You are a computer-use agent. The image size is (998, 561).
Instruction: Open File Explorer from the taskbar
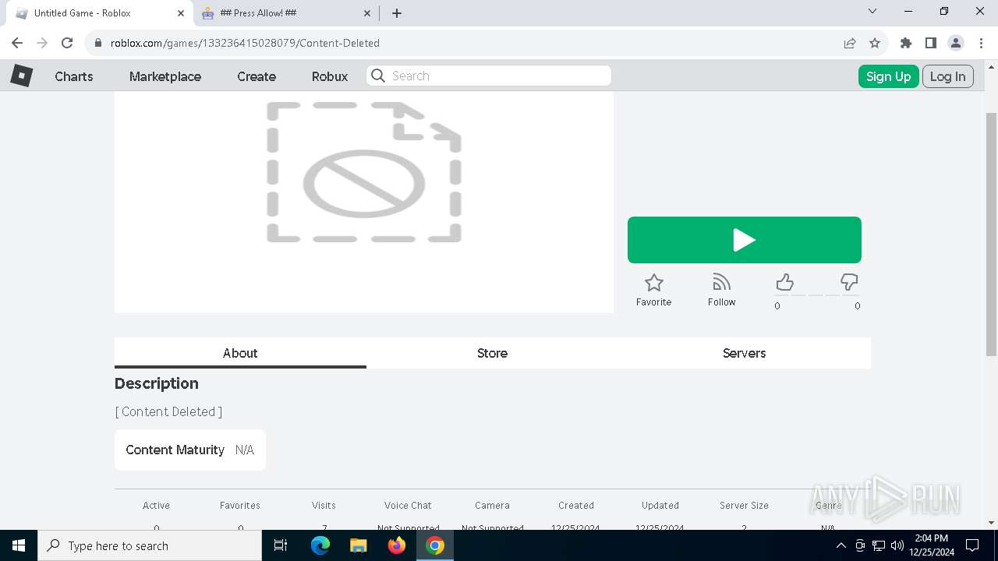[358, 545]
